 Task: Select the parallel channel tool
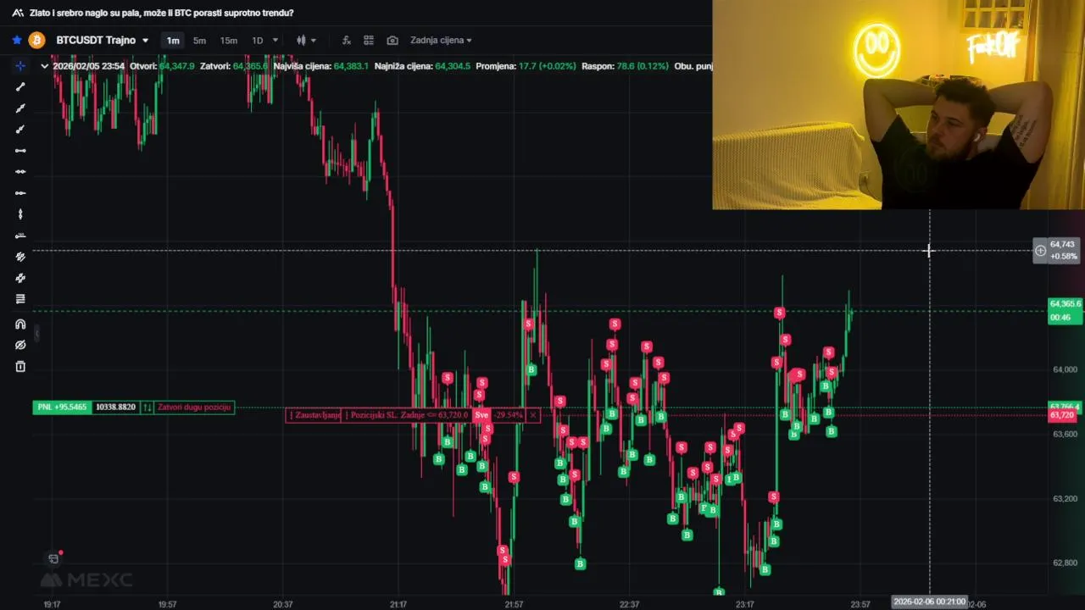click(20, 257)
